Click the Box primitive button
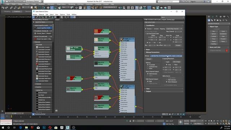The width and height of the screenshot is (231, 130). [x=214, y=31]
